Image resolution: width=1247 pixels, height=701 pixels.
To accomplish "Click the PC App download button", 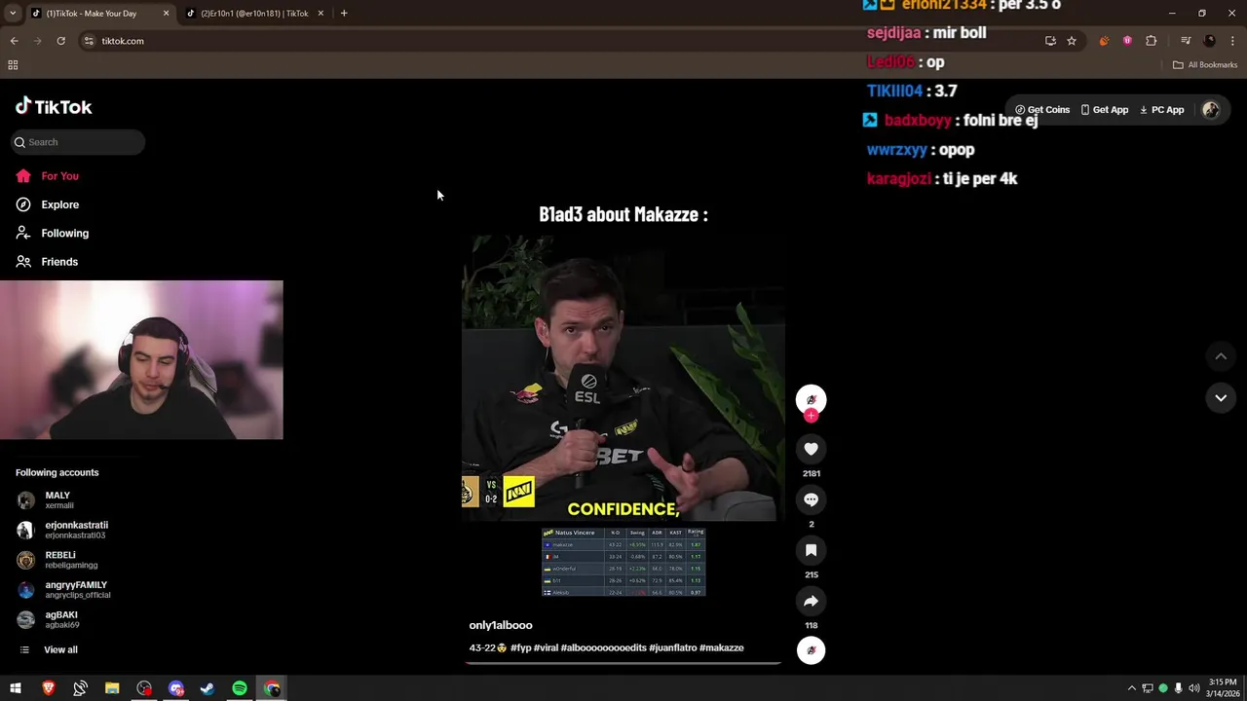I will point(1161,110).
